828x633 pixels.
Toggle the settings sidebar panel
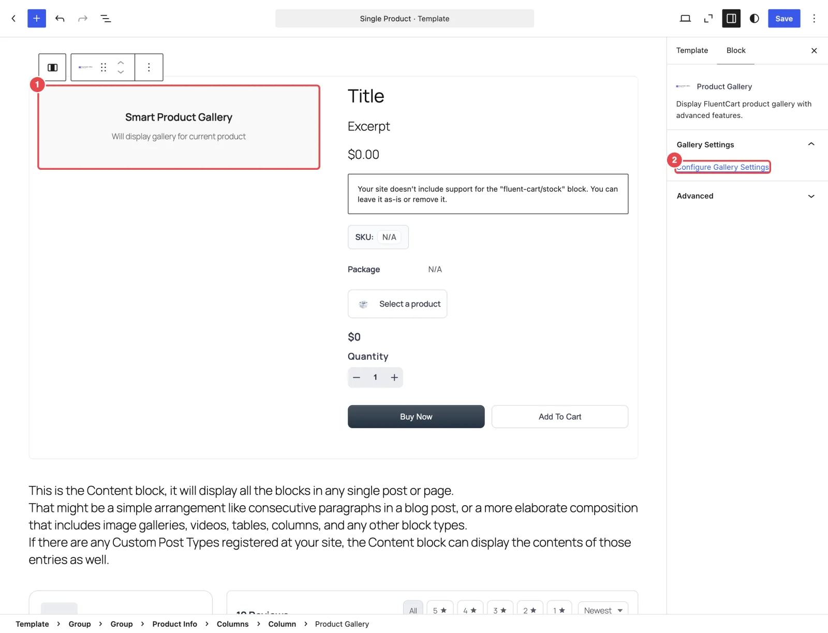click(x=731, y=19)
